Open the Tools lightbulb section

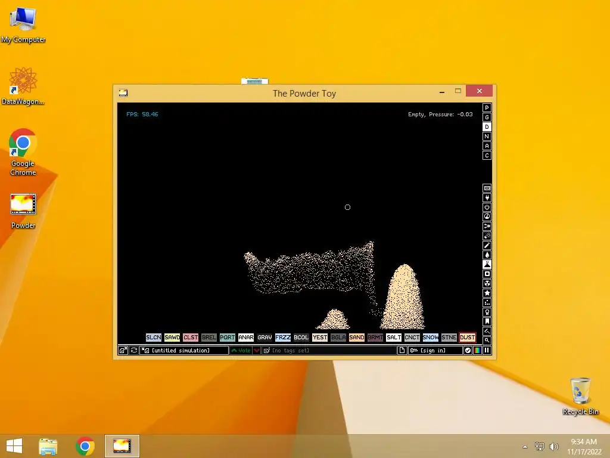click(487, 312)
